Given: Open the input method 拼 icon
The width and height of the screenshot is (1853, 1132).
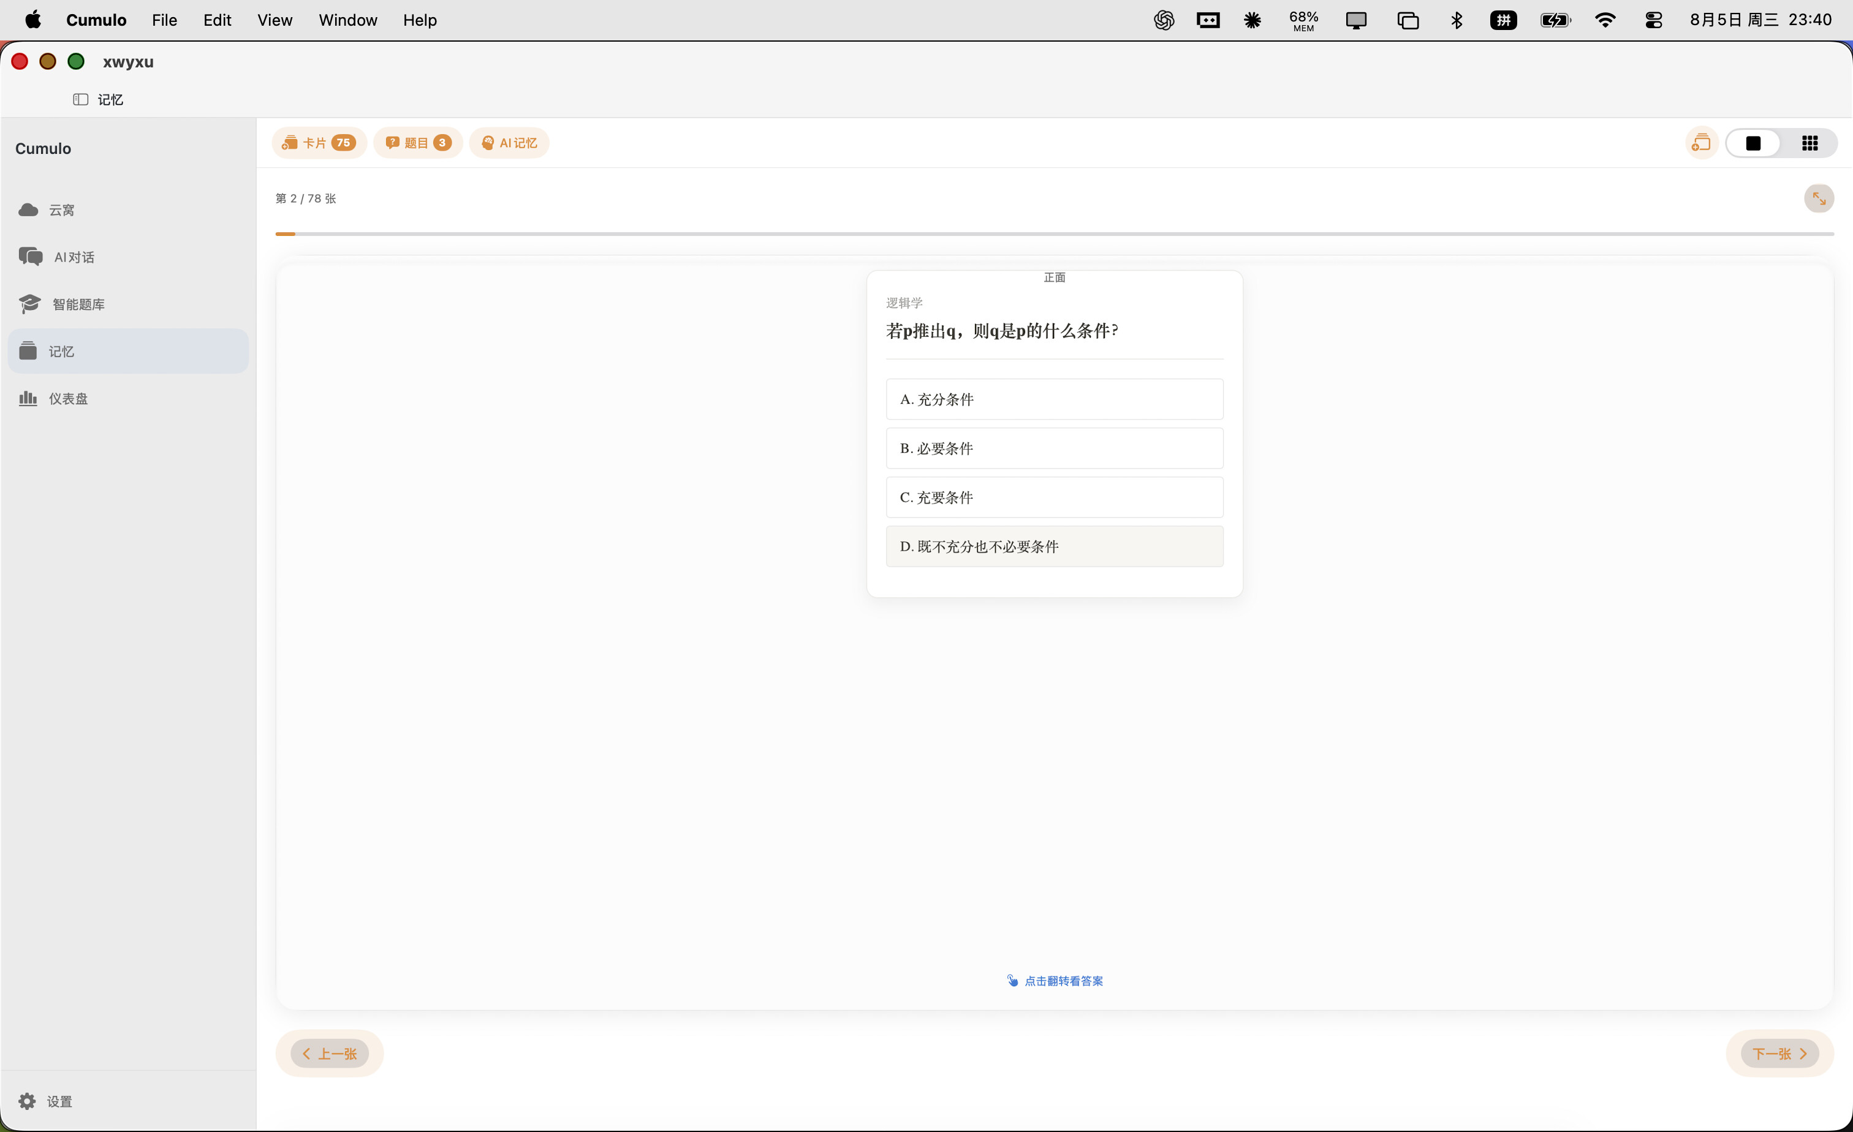Looking at the screenshot, I should point(1503,20).
